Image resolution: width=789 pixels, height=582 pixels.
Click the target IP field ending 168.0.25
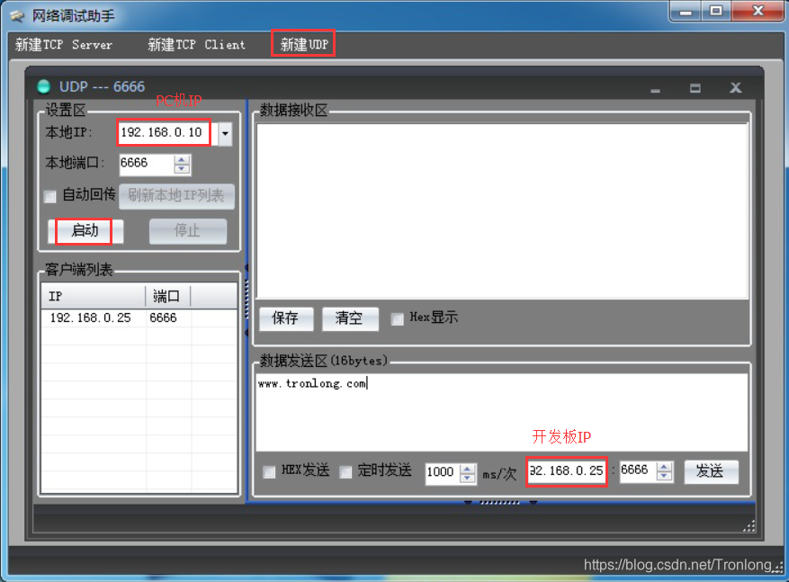567,471
